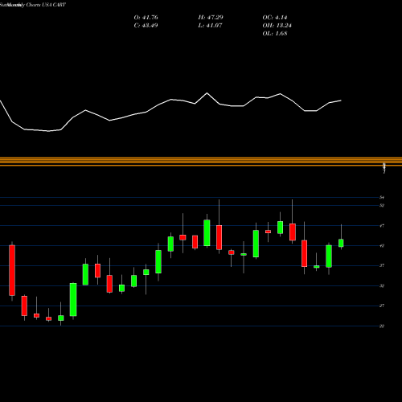Click the 'OL: 1.68' value
Screen dimensions: 402x402
click(x=275, y=34)
